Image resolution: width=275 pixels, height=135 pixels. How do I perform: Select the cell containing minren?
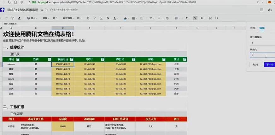pos(11,64)
